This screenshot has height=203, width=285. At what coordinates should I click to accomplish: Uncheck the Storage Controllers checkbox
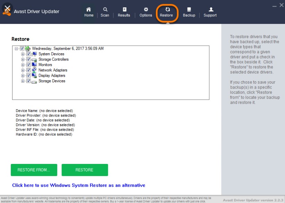pos(28,59)
